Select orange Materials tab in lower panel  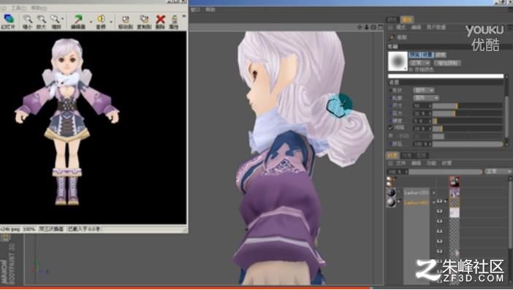(392, 156)
